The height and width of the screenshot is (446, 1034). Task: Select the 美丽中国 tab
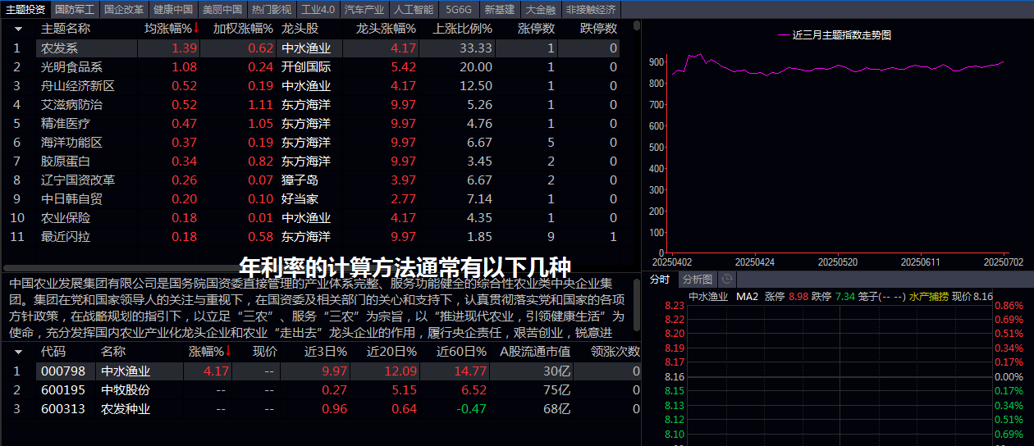[222, 10]
